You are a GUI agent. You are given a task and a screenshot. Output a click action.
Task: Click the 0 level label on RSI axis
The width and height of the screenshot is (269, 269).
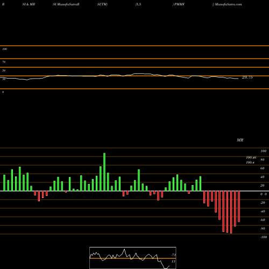pyautogui.click(x=3, y=92)
